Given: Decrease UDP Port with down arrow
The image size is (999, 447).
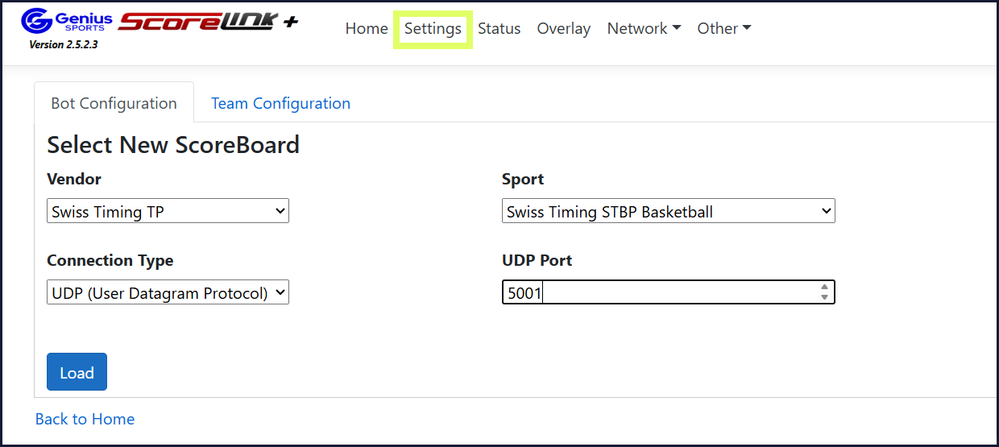Looking at the screenshot, I should pyautogui.click(x=824, y=297).
